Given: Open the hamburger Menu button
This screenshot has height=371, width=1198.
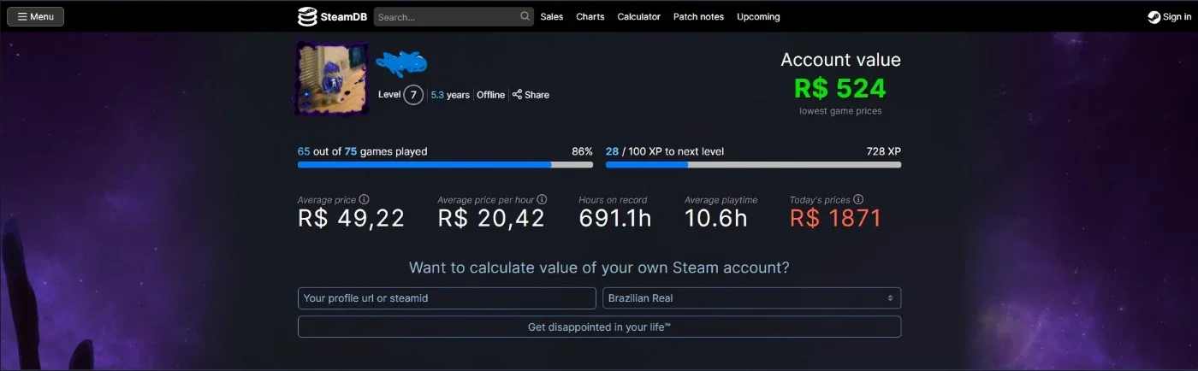Looking at the screenshot, I should tap(36, 16).
